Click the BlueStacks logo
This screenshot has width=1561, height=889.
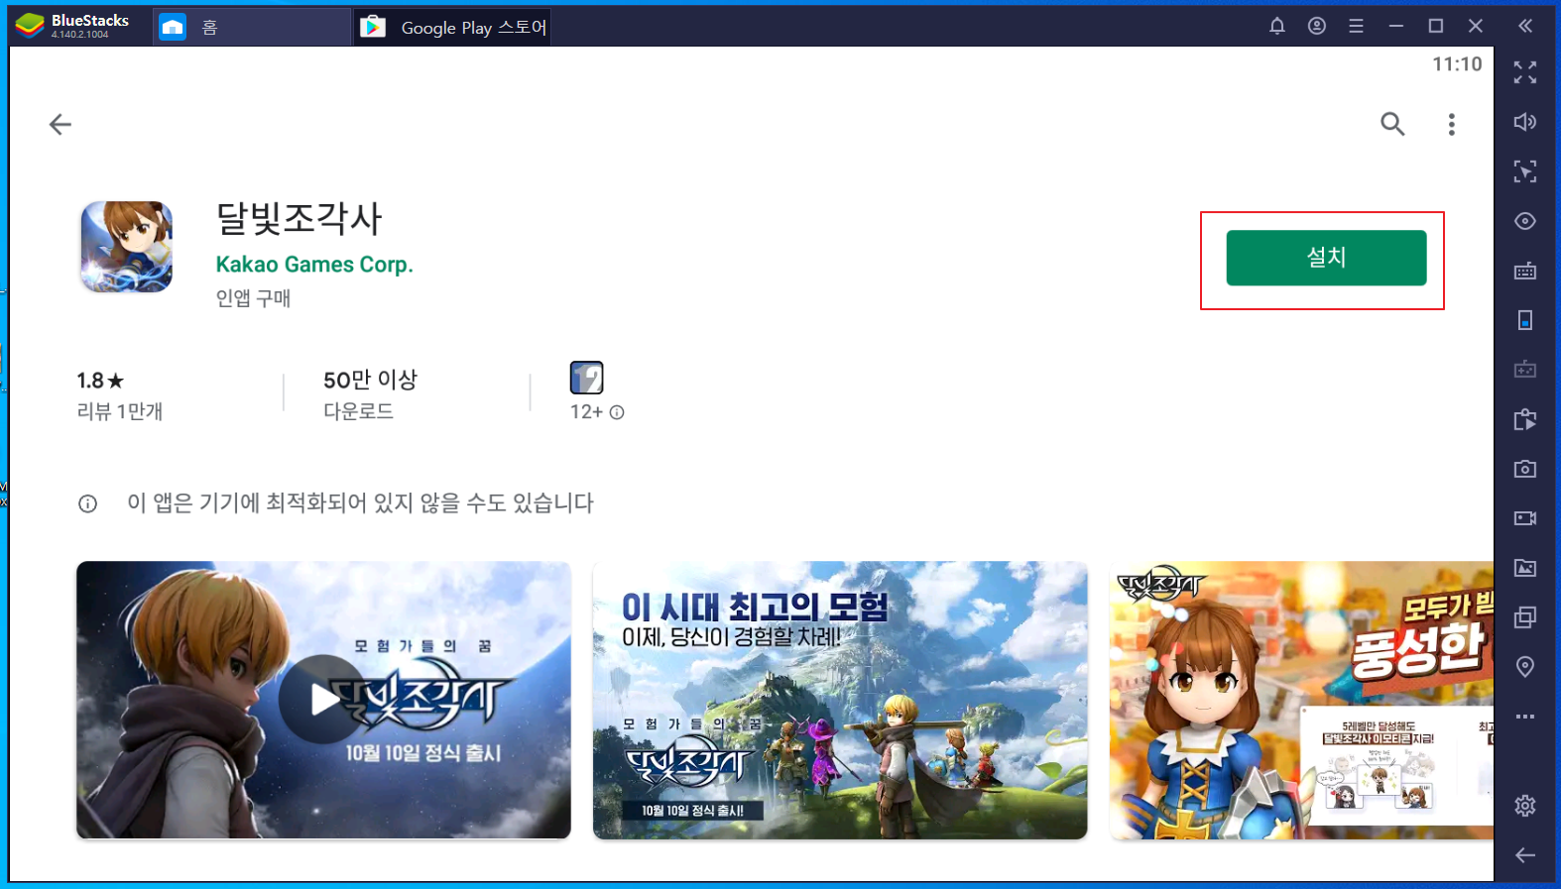pos(30,26)
